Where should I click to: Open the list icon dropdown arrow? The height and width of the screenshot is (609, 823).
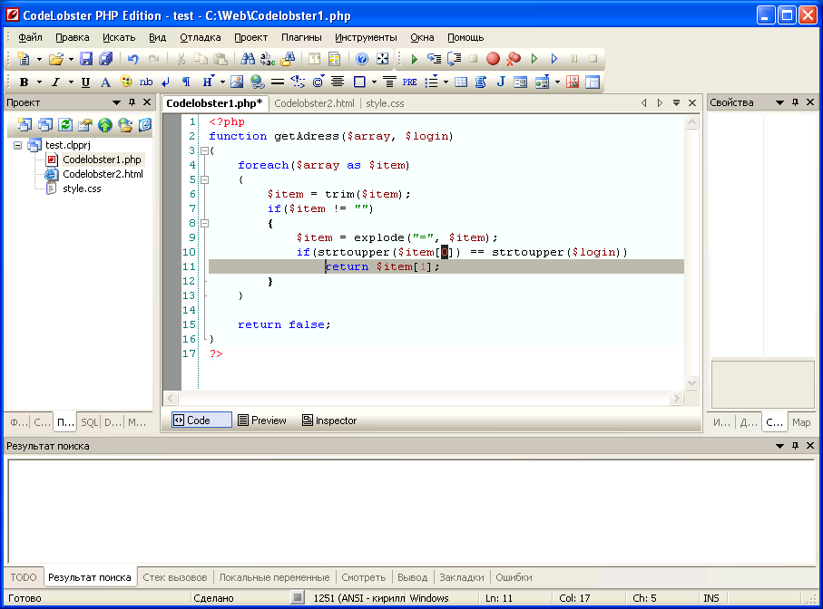[446, 82]
